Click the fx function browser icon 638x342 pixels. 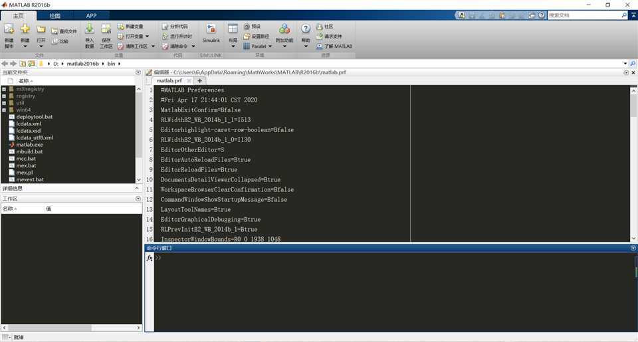pos(150,258)
